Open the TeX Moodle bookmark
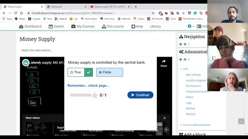This screenshot has width=248, height=139. pyautogui.click(x=155, y=19)
